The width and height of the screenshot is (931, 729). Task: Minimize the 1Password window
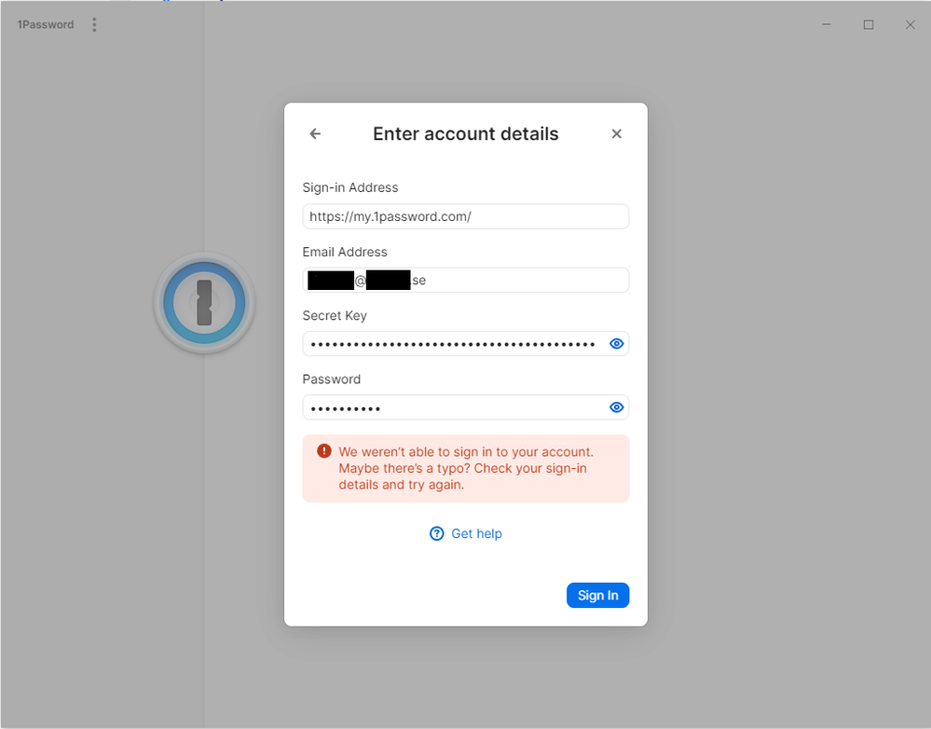(x=827, y=25)
